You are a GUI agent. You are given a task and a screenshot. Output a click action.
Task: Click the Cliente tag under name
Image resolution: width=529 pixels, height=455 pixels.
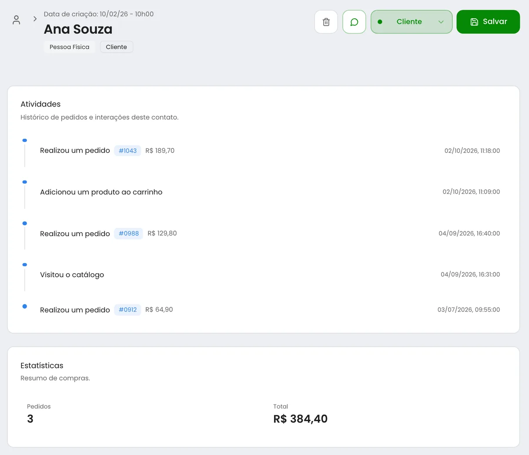[x=117, y=47]
